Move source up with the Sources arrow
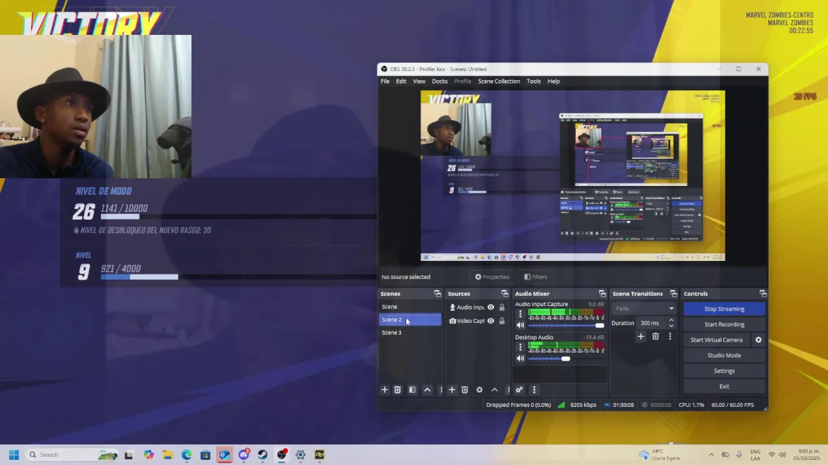828x465 pixels. click(x=494, y=389)
